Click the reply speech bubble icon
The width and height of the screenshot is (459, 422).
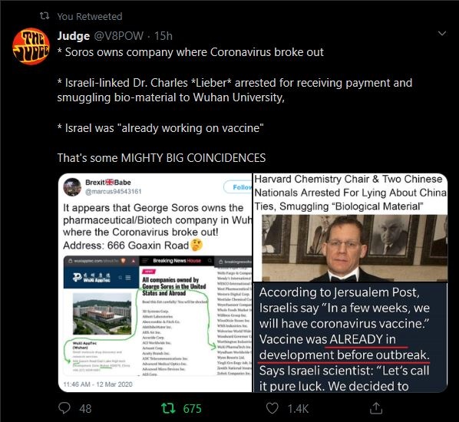coord(64,407)
